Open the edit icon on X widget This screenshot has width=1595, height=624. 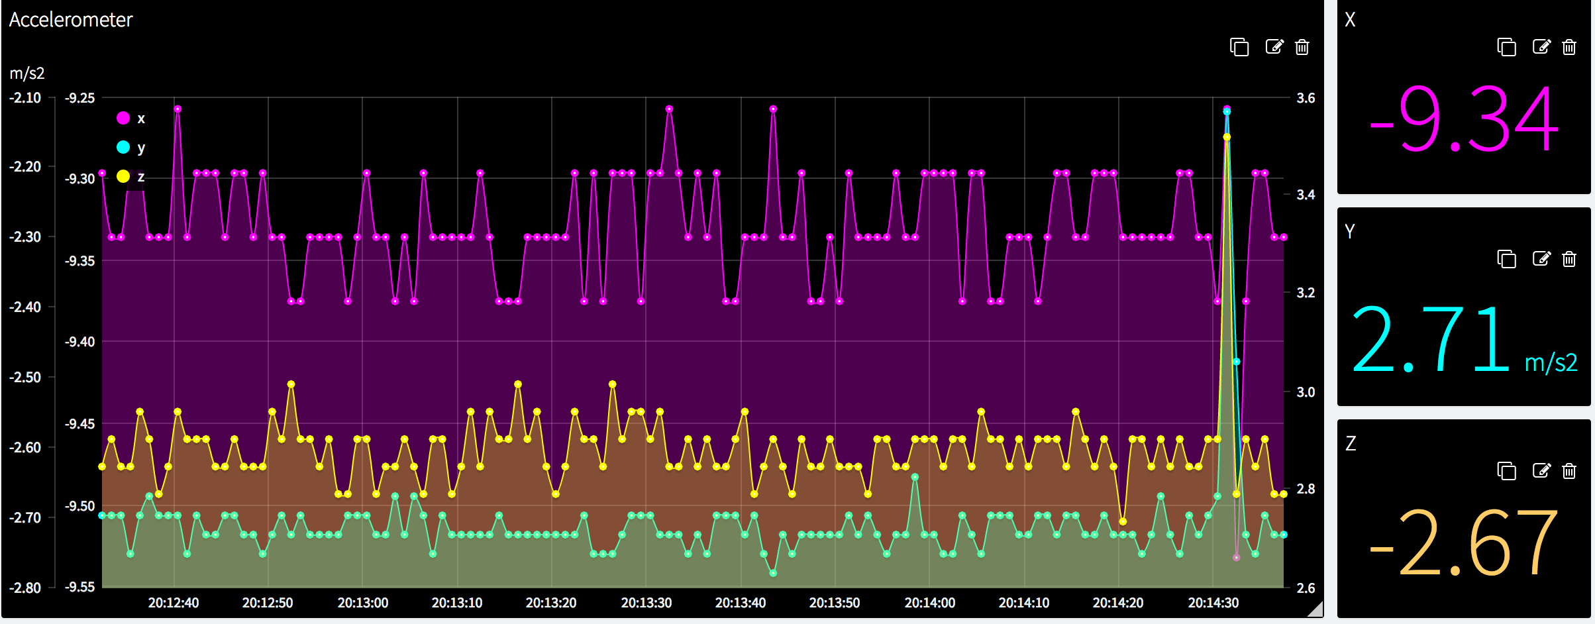pos(1541,47)
